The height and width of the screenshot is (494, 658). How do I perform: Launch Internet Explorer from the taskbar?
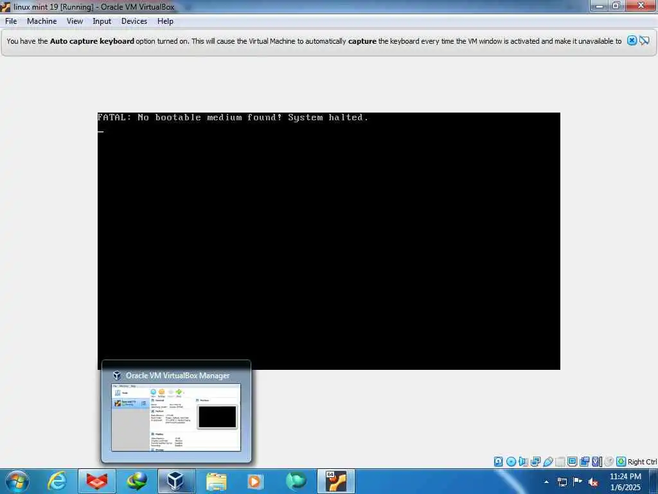pos(57,481)
